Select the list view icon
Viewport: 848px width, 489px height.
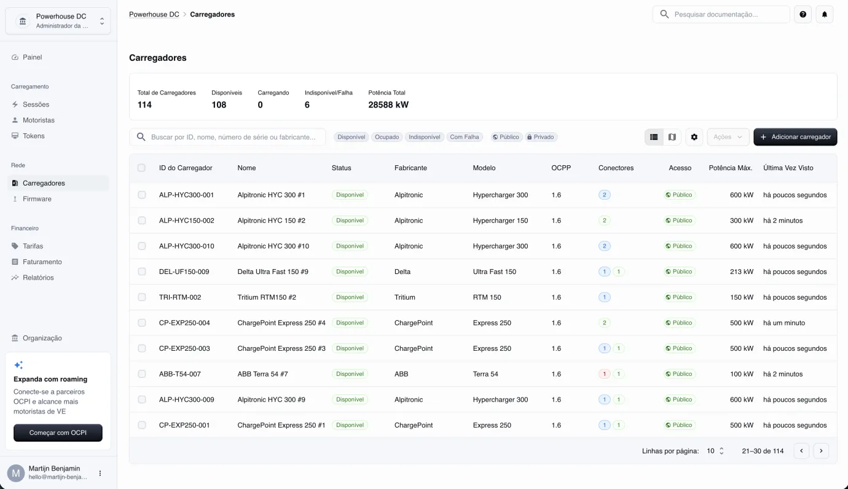[654, 137]
